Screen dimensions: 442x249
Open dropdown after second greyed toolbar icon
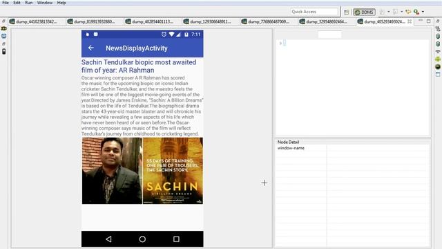(401, 12)
